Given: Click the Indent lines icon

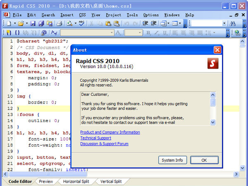Looking at the screenshot, I should tap(145, 24).
